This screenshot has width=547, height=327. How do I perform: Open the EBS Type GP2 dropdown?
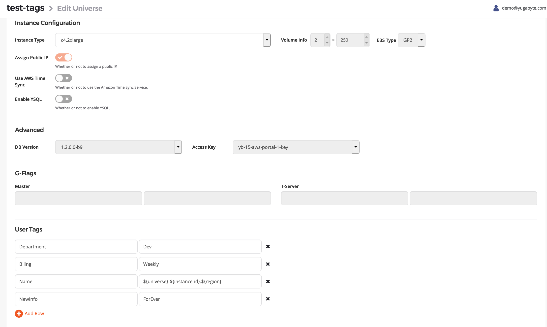pyautogui.click(x=421, y=40)
